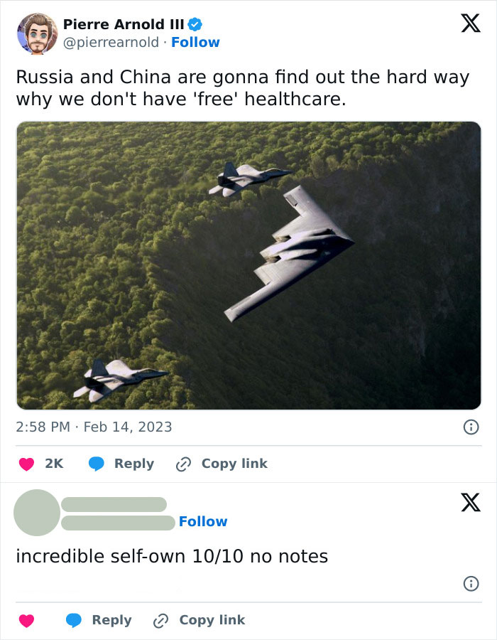Screen dimensions: 497x640
Task: Click the 2K like count
Action: click(x=53, y=464)
